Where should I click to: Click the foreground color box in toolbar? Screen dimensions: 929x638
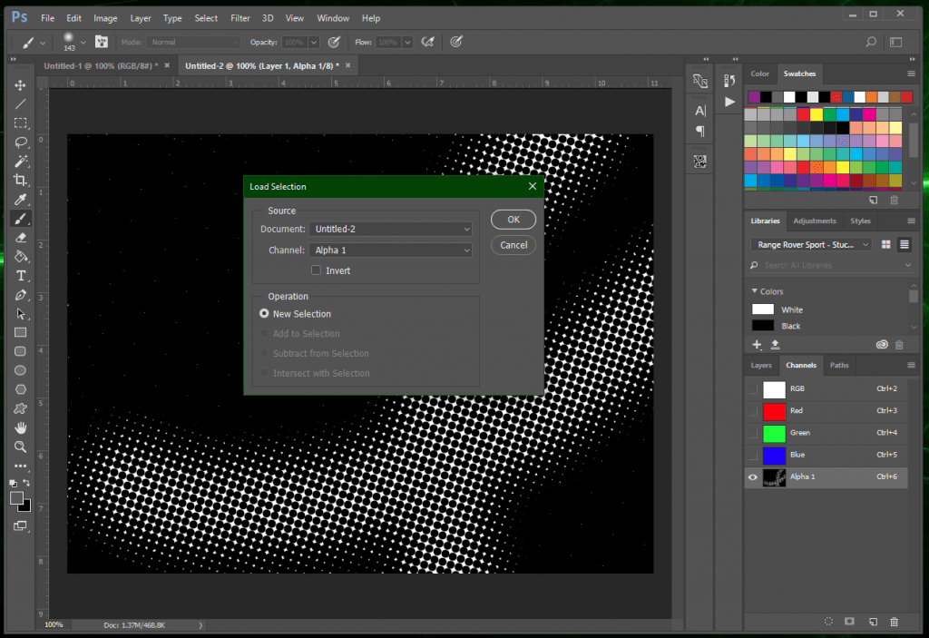(16, 498)
